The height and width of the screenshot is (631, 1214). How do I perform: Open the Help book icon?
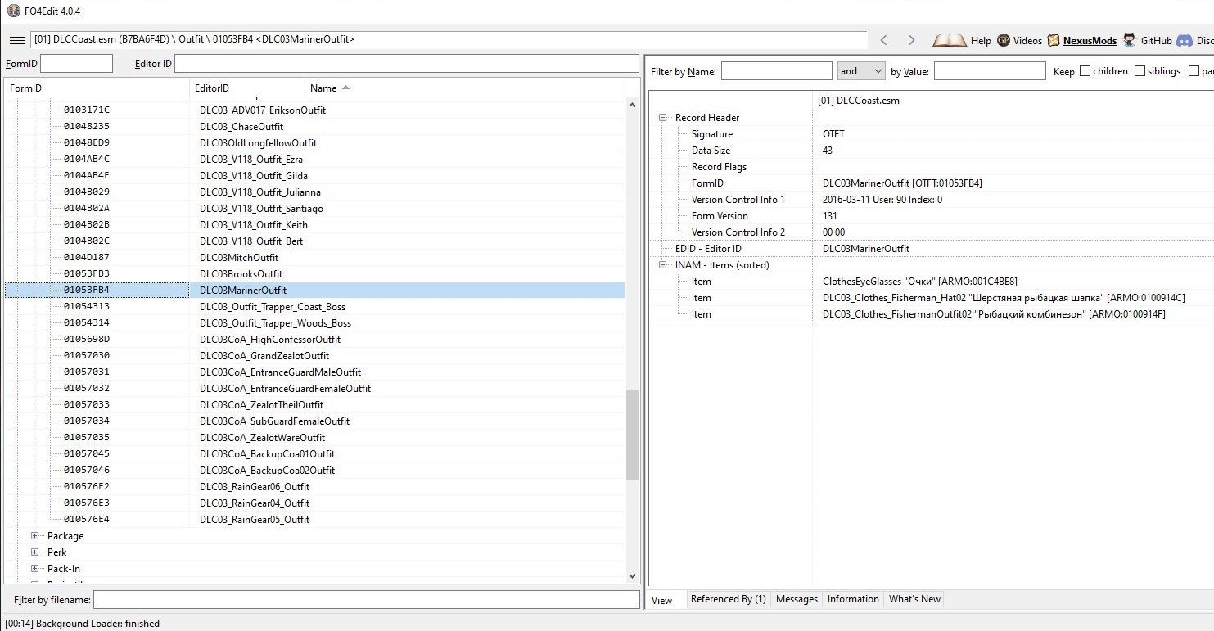tap(950, 40)
